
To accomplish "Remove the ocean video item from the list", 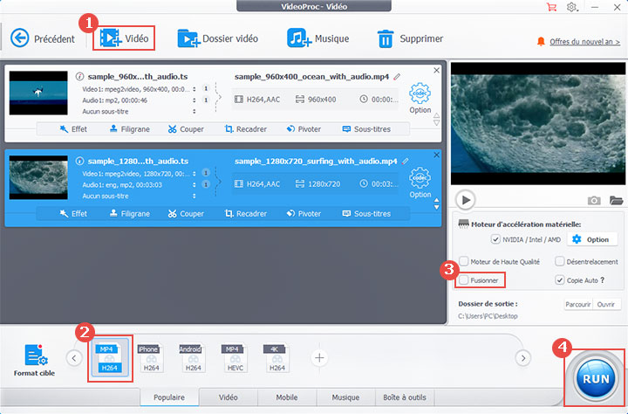I will pyautogui.click(x=437, y=70).
